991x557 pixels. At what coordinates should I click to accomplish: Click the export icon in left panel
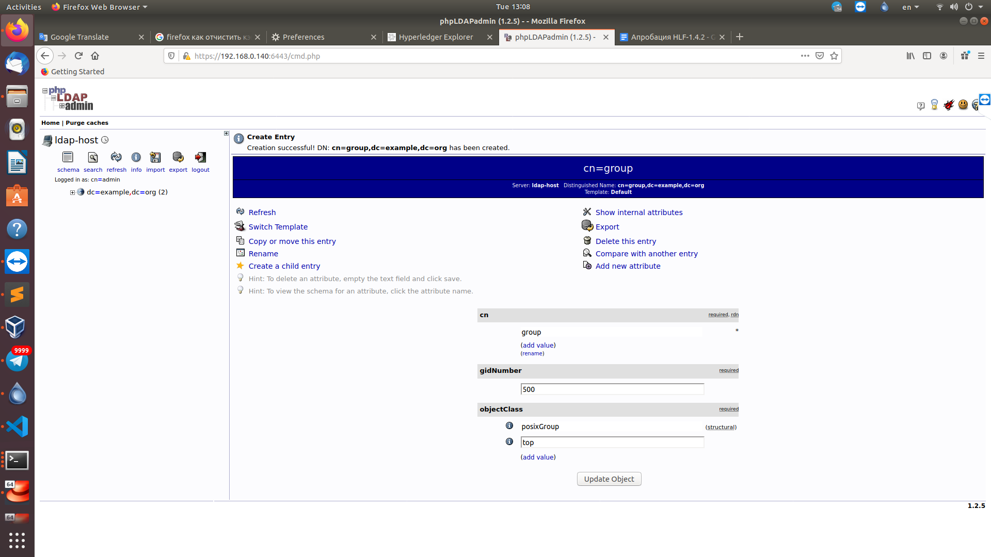click(178, 157)
